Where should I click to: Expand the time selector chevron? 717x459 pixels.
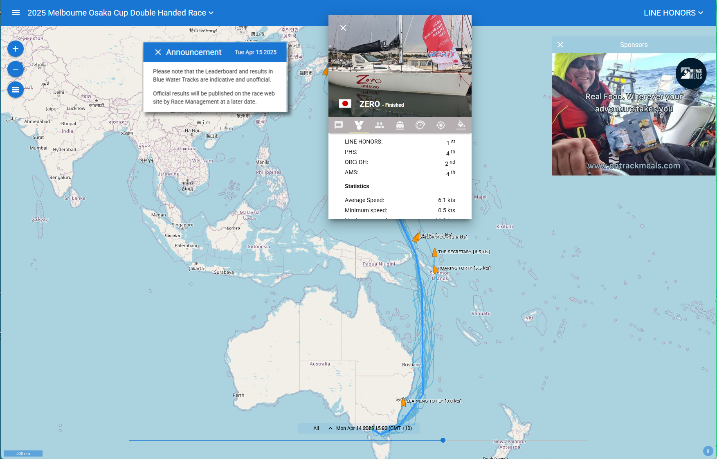pyautogui.click(x=330, y=428)
